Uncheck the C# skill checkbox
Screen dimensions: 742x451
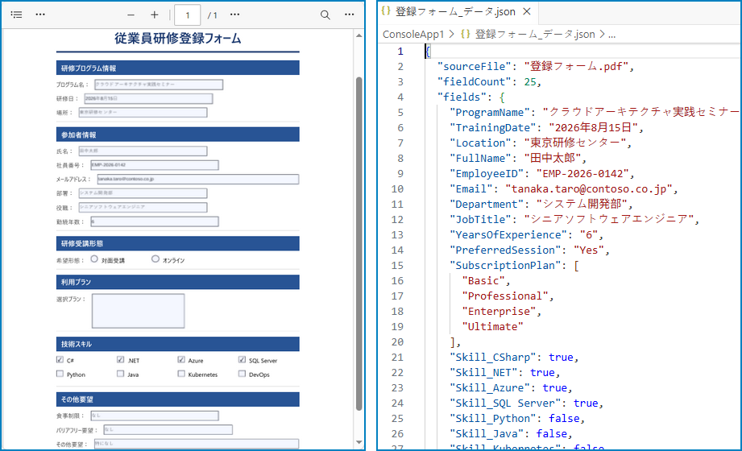click(x=60, y=360)
